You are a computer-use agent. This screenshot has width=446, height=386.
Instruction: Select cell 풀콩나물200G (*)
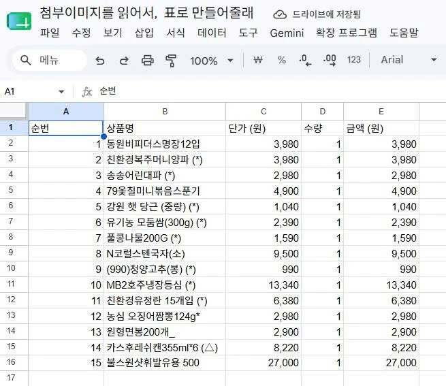tap(165, 238)
